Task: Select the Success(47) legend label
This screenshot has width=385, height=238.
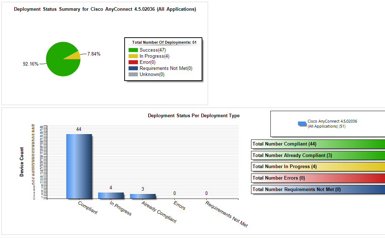Action: (153, 50)
